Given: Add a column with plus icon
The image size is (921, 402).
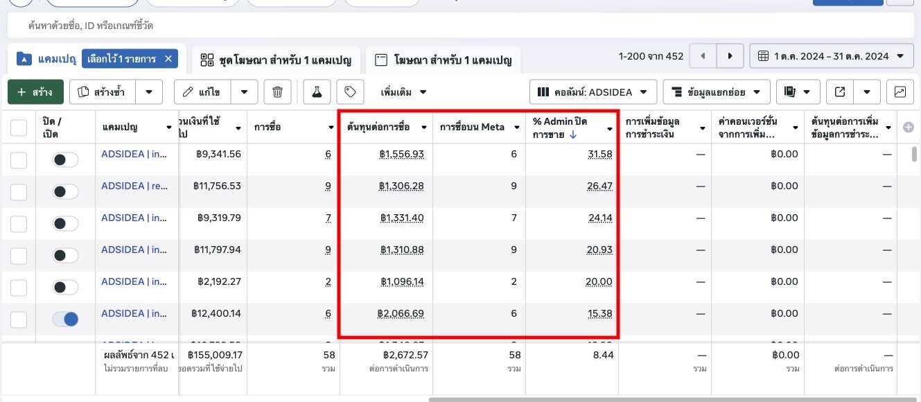Looking at the screenshot, I should click(x=909, y=127).
